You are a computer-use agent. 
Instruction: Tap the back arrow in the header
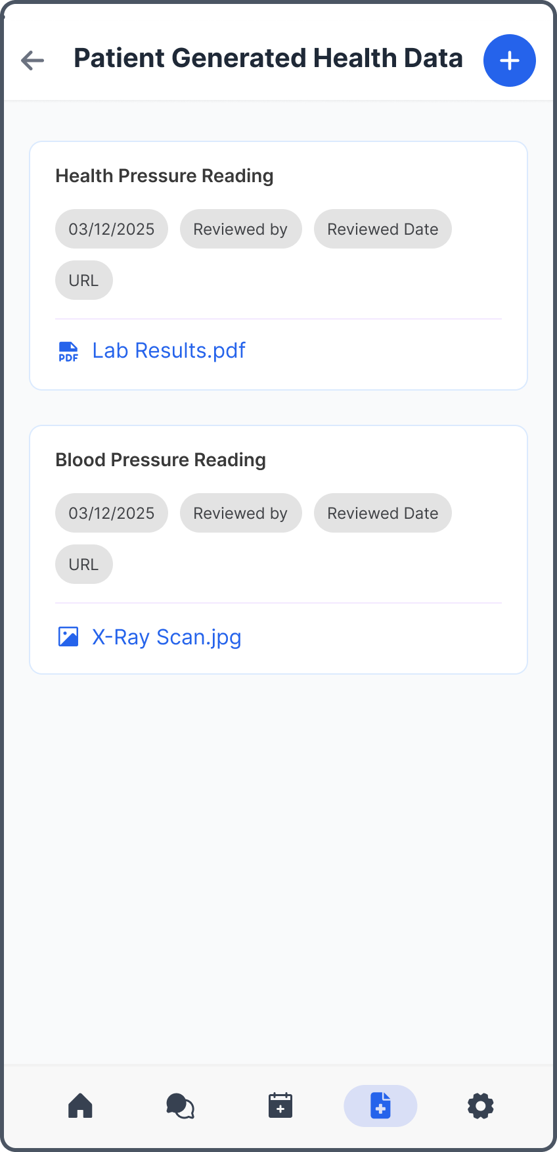pyautogui.click(x=31, y=60)
